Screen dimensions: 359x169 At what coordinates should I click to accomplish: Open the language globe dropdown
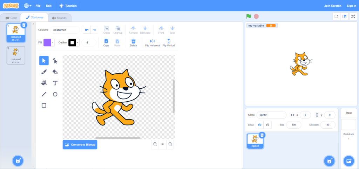click(x=28, y=6)
